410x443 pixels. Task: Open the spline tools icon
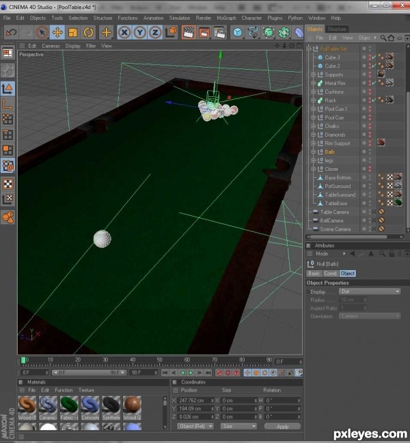click(x=253, y=33)
